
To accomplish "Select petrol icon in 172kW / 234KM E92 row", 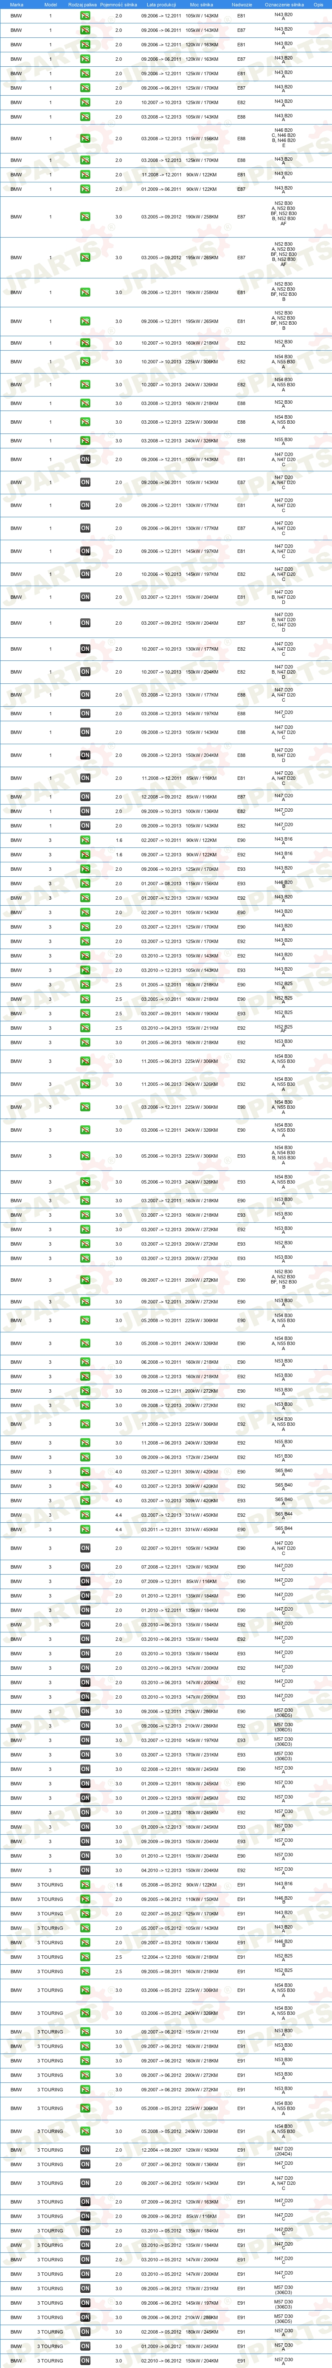I will (x=84, y=1457).
